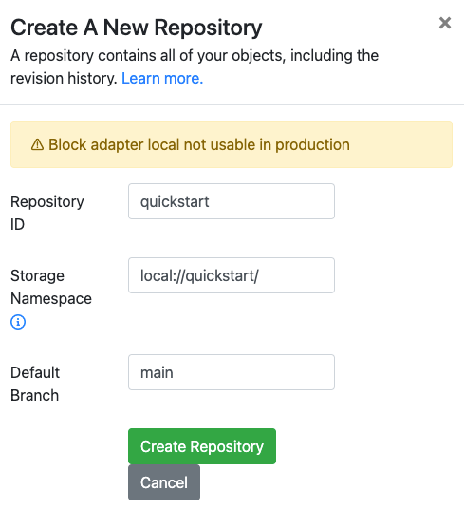
Task: Place cursor in field containing 'main'
Action: 232,372
